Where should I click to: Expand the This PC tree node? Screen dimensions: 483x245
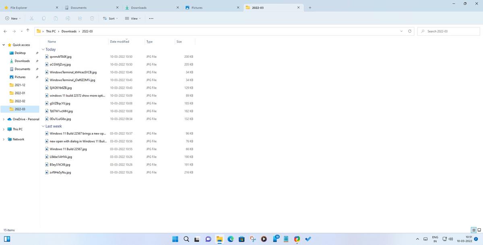click(4, 129)
